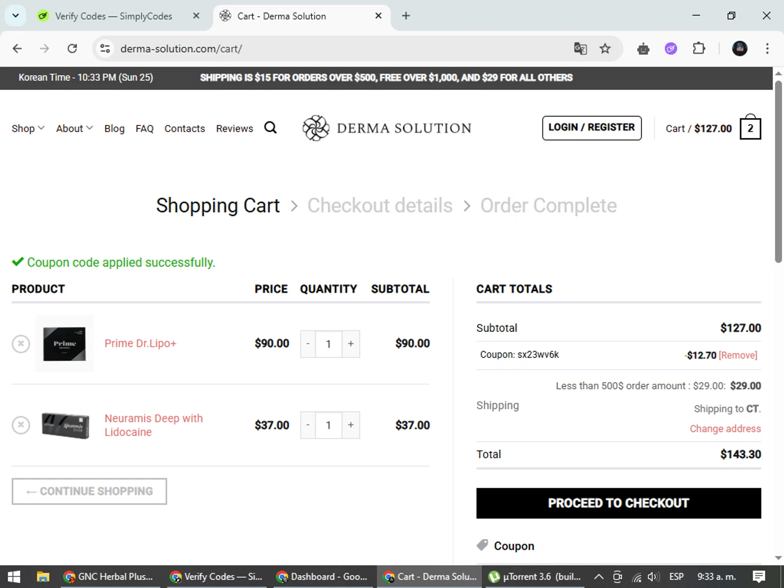
Task: Remove Prime Dr.Lipo+ using its X icon
Action: [21, 343]
